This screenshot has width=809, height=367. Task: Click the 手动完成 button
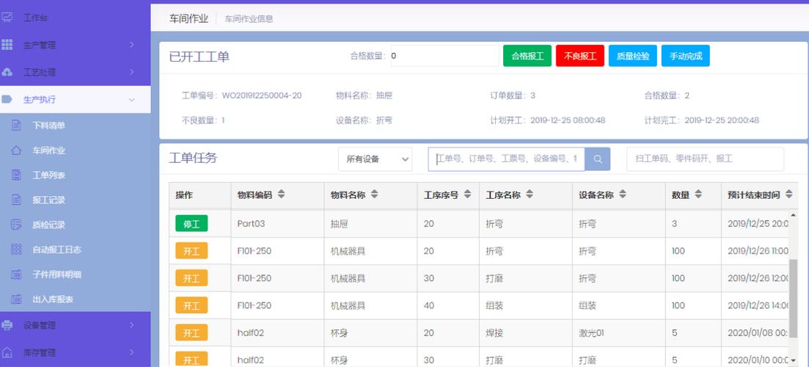686,56
